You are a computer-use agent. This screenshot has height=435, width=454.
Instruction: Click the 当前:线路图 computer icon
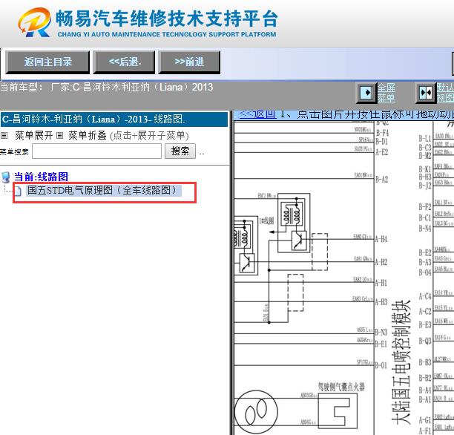point(6,177)
